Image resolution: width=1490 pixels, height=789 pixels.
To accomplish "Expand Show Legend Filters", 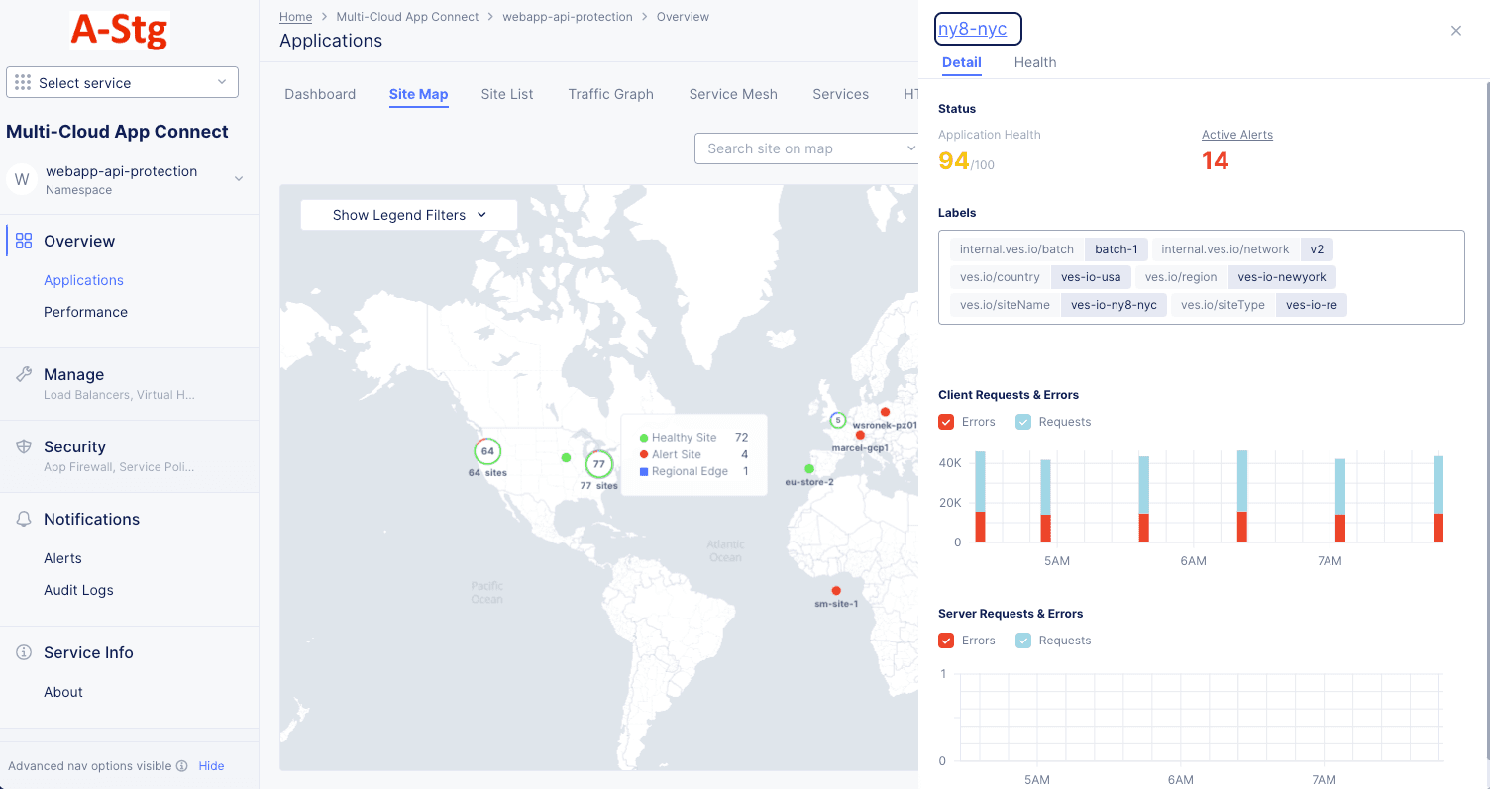I will (408, 214).
